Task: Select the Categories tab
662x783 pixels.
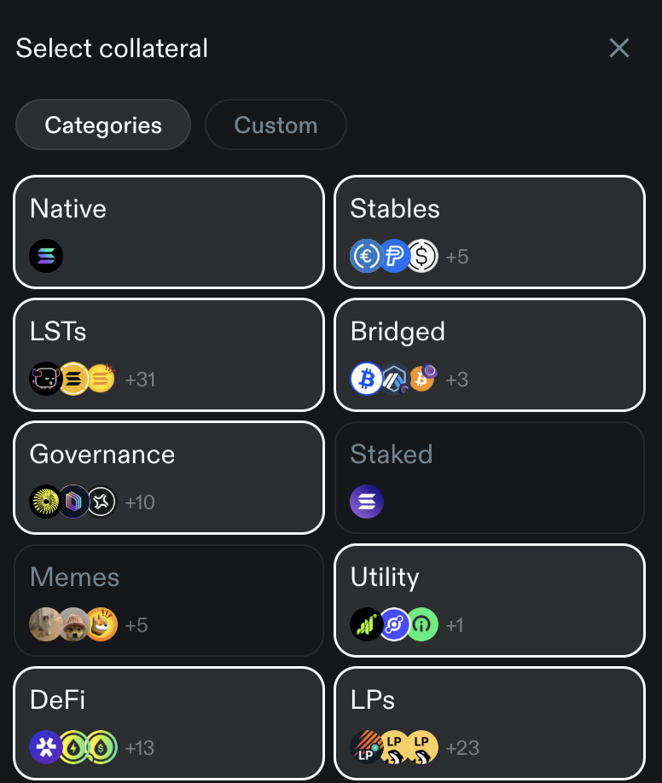Action: (x=102, y=125)
